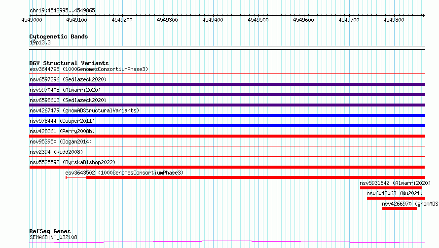Click the 4549200 ruler position
Viewport: 439px width, 248px height.
tap(122, 20)
